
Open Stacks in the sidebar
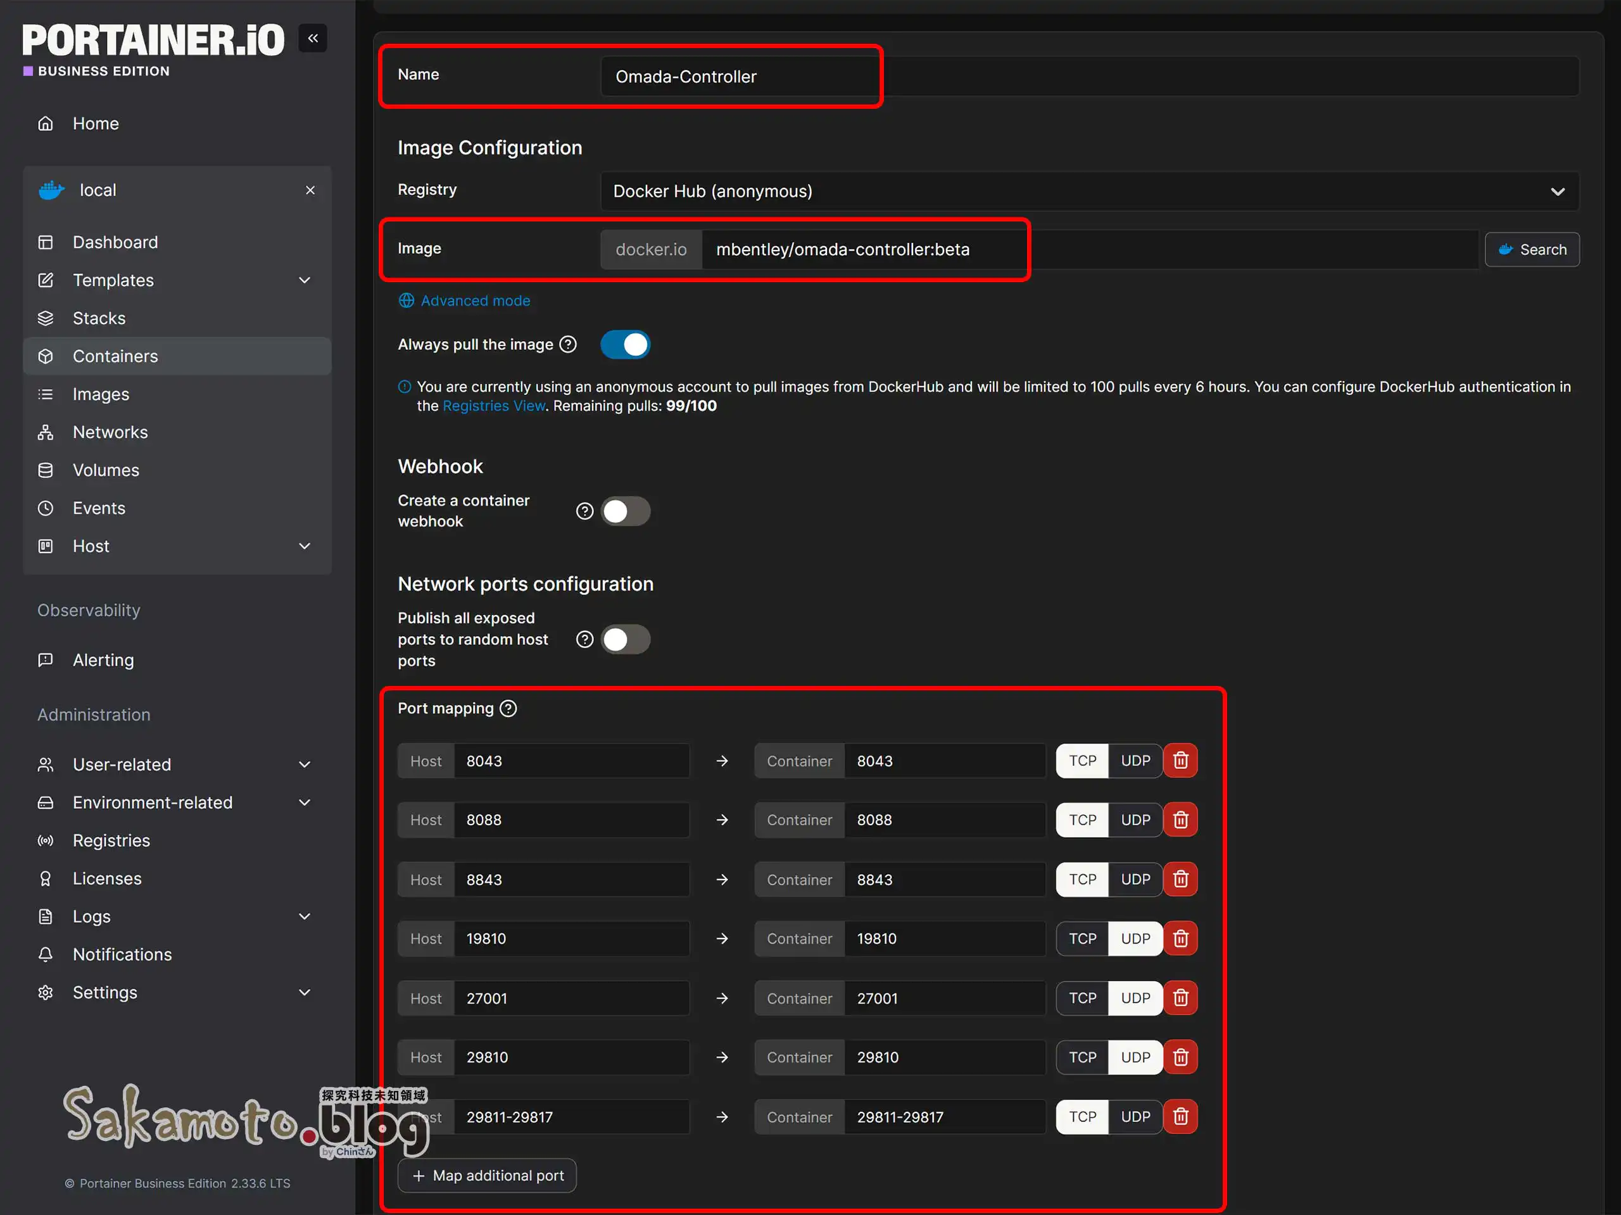(x=99, y=318)
